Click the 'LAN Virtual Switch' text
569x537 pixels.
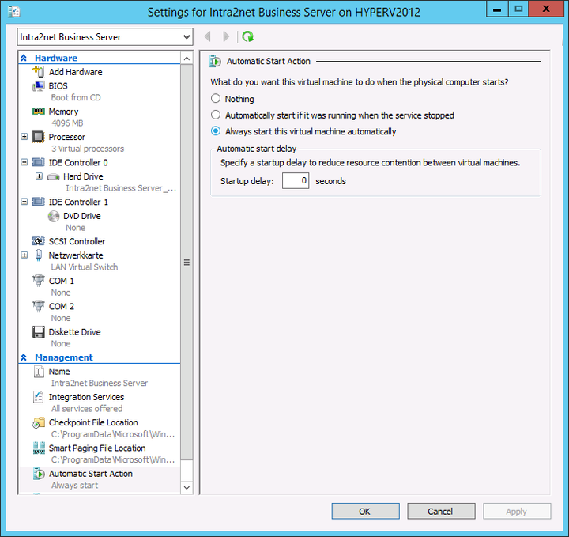pyautogui.click(x=85, y=267)
